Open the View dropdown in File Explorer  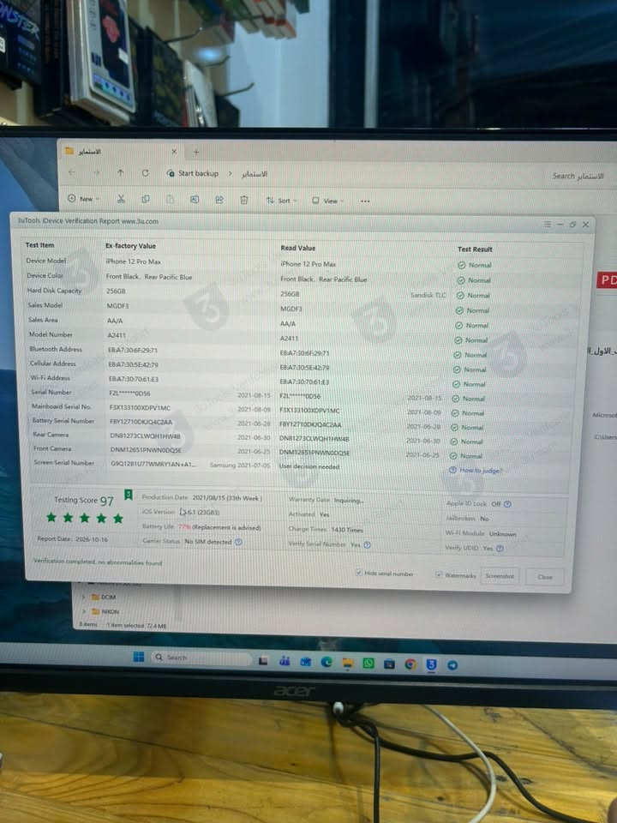327,201
